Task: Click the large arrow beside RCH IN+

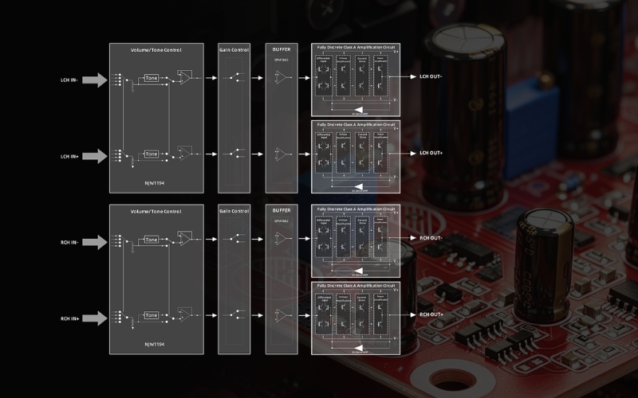Action: point(94,318)
